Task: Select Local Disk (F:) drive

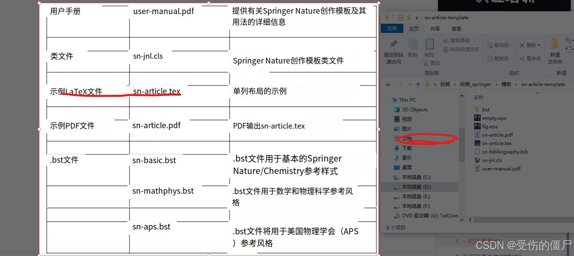Action: tap(412, 206)
